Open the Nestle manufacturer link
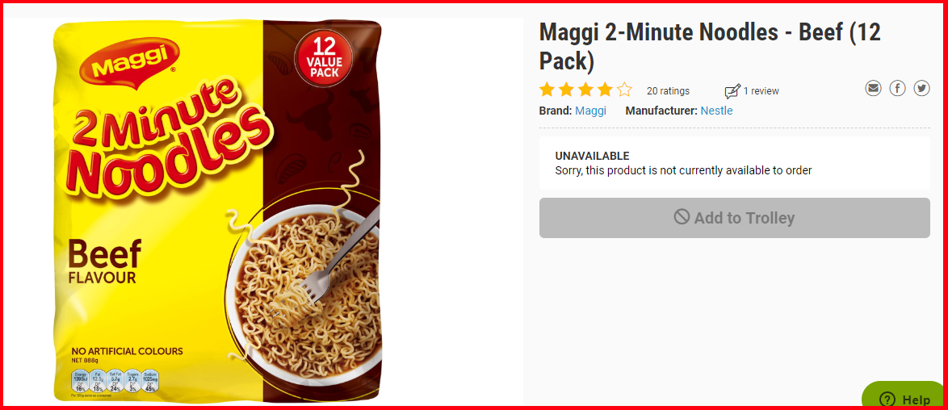The image size is (948, 410). click(x=716, y=111)
